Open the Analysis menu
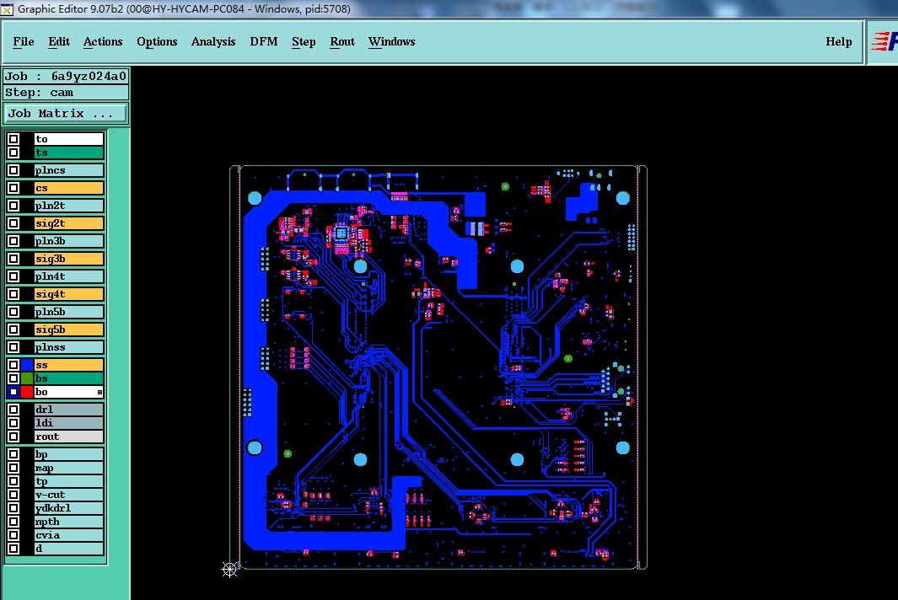This screenshot has width=898, height=600. click(213, 42)
